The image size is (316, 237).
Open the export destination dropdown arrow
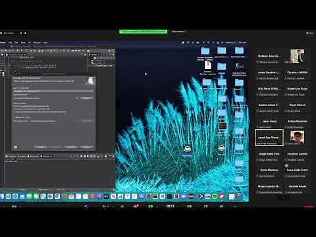click(77, 98)
